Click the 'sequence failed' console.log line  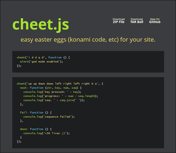(x=49, y=117)
